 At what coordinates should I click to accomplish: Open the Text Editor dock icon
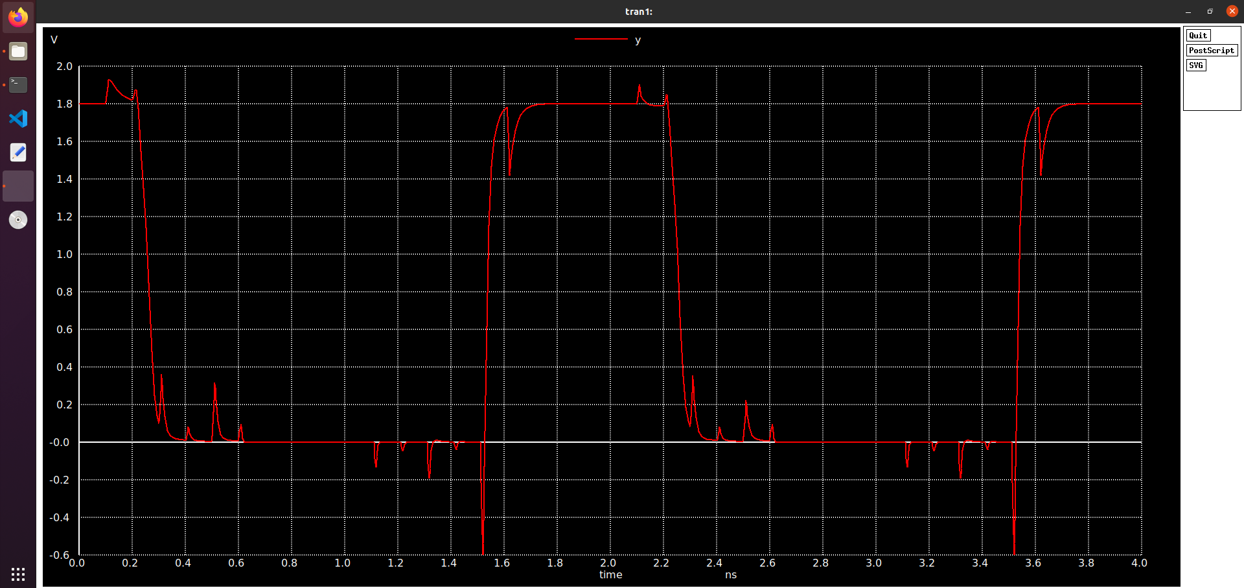18,152
